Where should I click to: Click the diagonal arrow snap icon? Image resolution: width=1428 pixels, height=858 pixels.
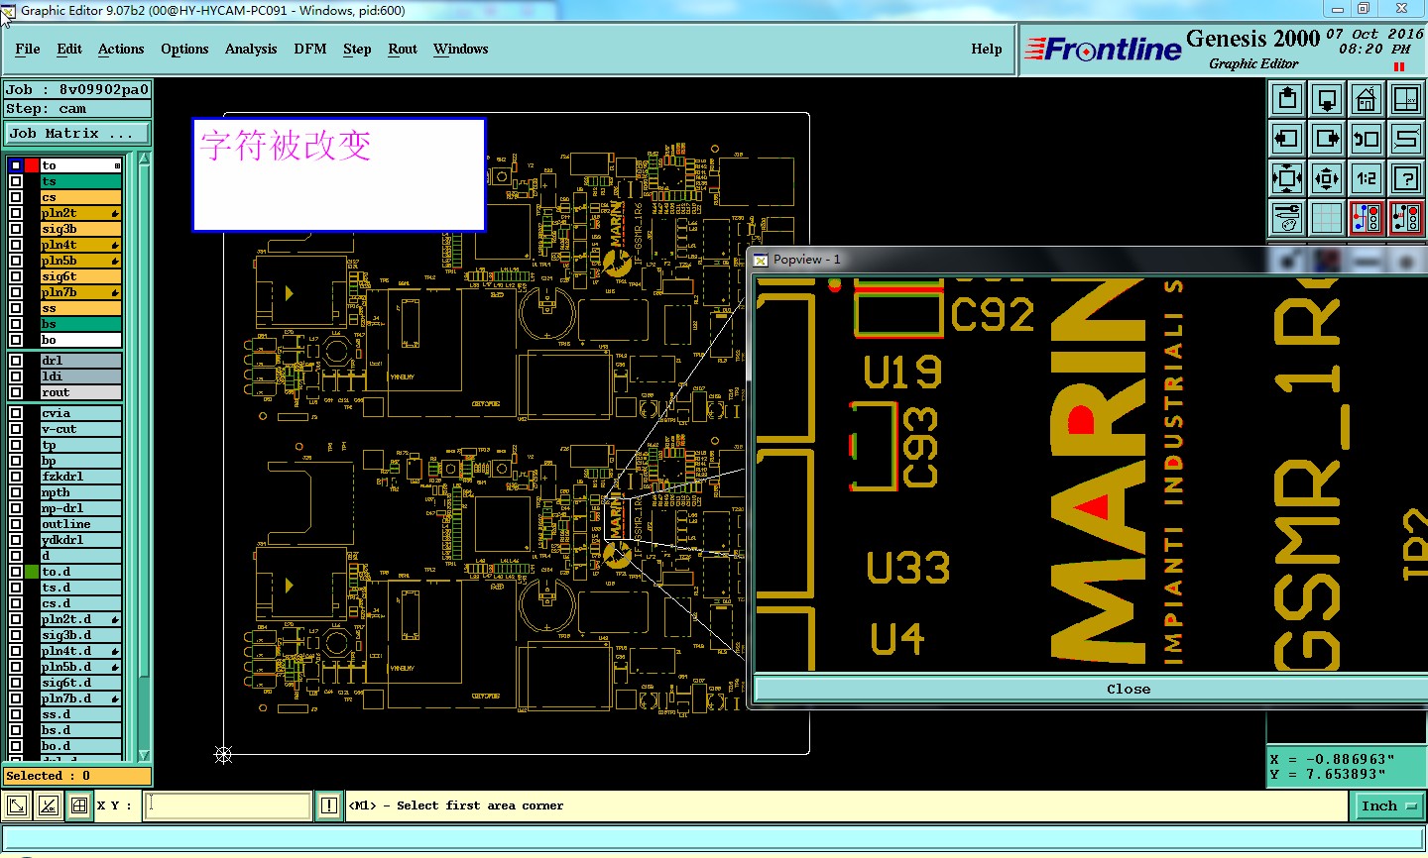tap(17, 805)
